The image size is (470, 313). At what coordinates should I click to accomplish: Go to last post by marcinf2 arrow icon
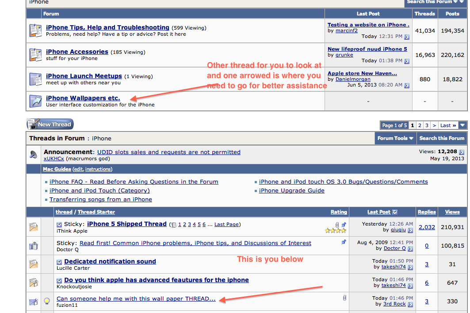[x=407, y=37]
